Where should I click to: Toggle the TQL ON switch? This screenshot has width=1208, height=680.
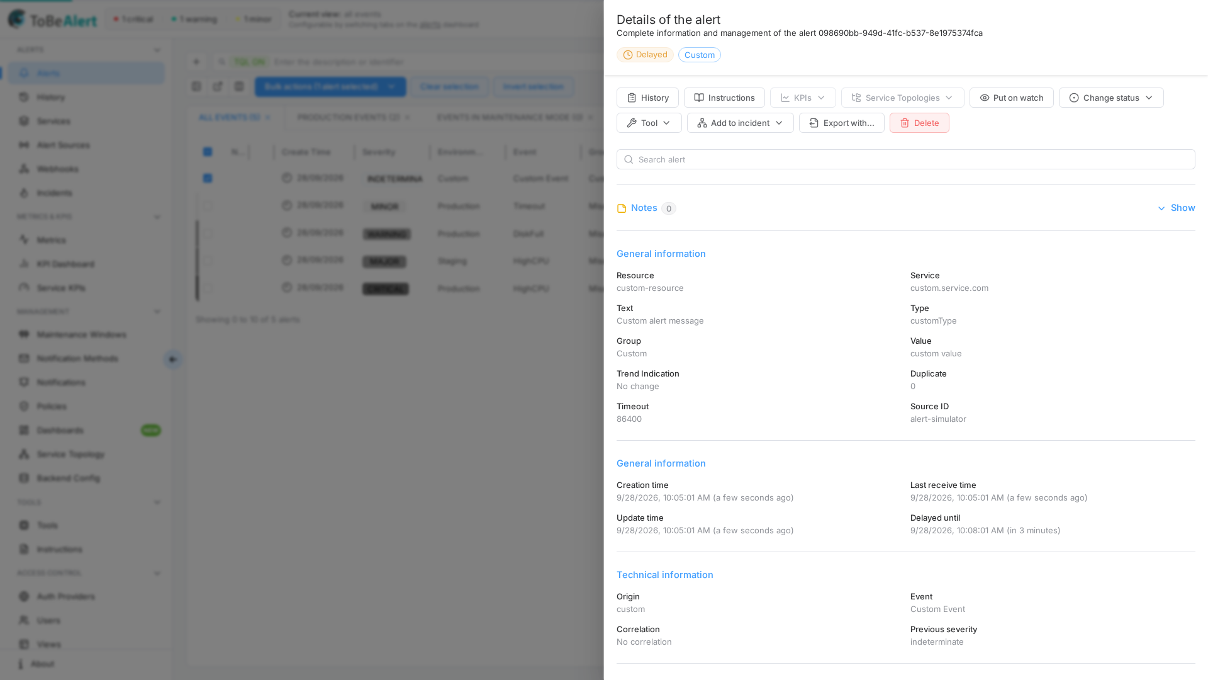(x=250, y=62)
